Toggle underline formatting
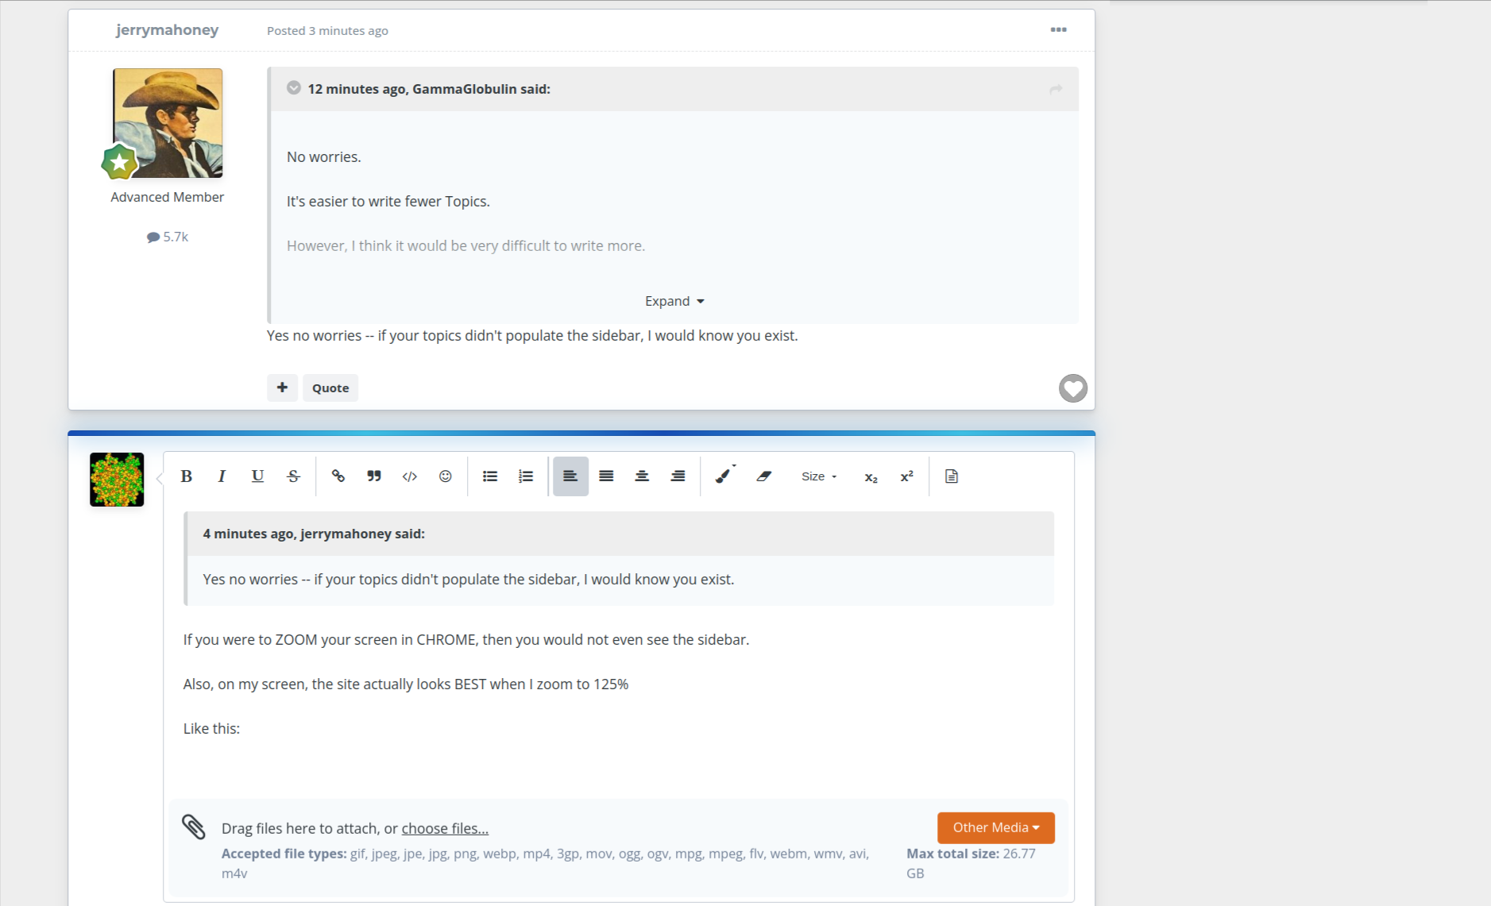 click(257, 476)
